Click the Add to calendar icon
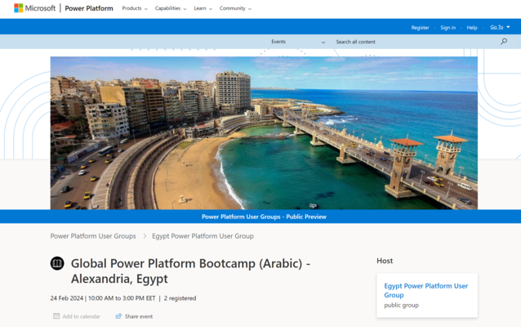Image resolution: width=521 pixels, height=327 pixels. coord(56,316)
